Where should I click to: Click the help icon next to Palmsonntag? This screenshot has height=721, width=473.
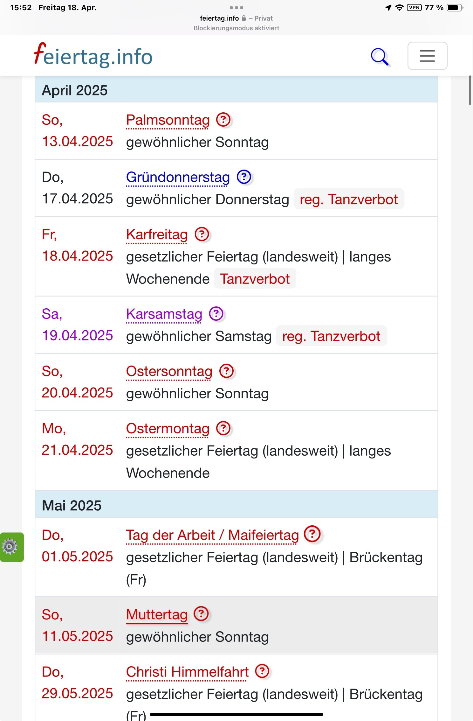pos(223,120)
